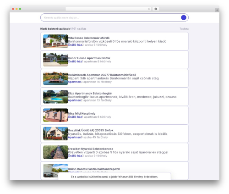The width and height of the screenshot is (229, 194).
Task: Click Erzsébet description Közvetlen vízparti 3 szobás
Action: (118, 152)
